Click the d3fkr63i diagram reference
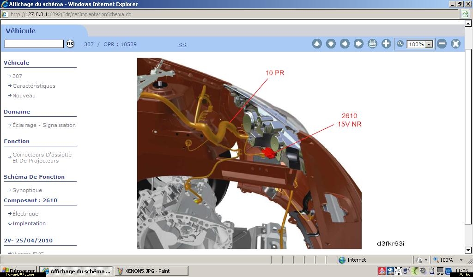 click(x=390, y=244)
